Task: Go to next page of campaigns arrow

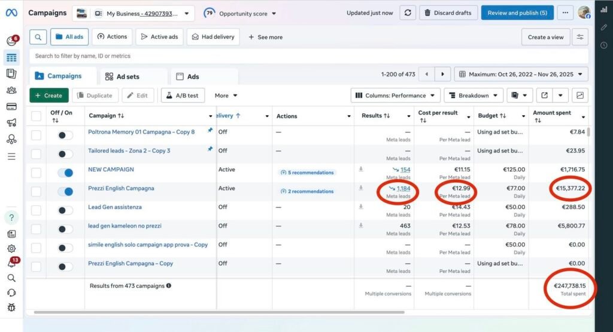Action: tap(442, 75)
